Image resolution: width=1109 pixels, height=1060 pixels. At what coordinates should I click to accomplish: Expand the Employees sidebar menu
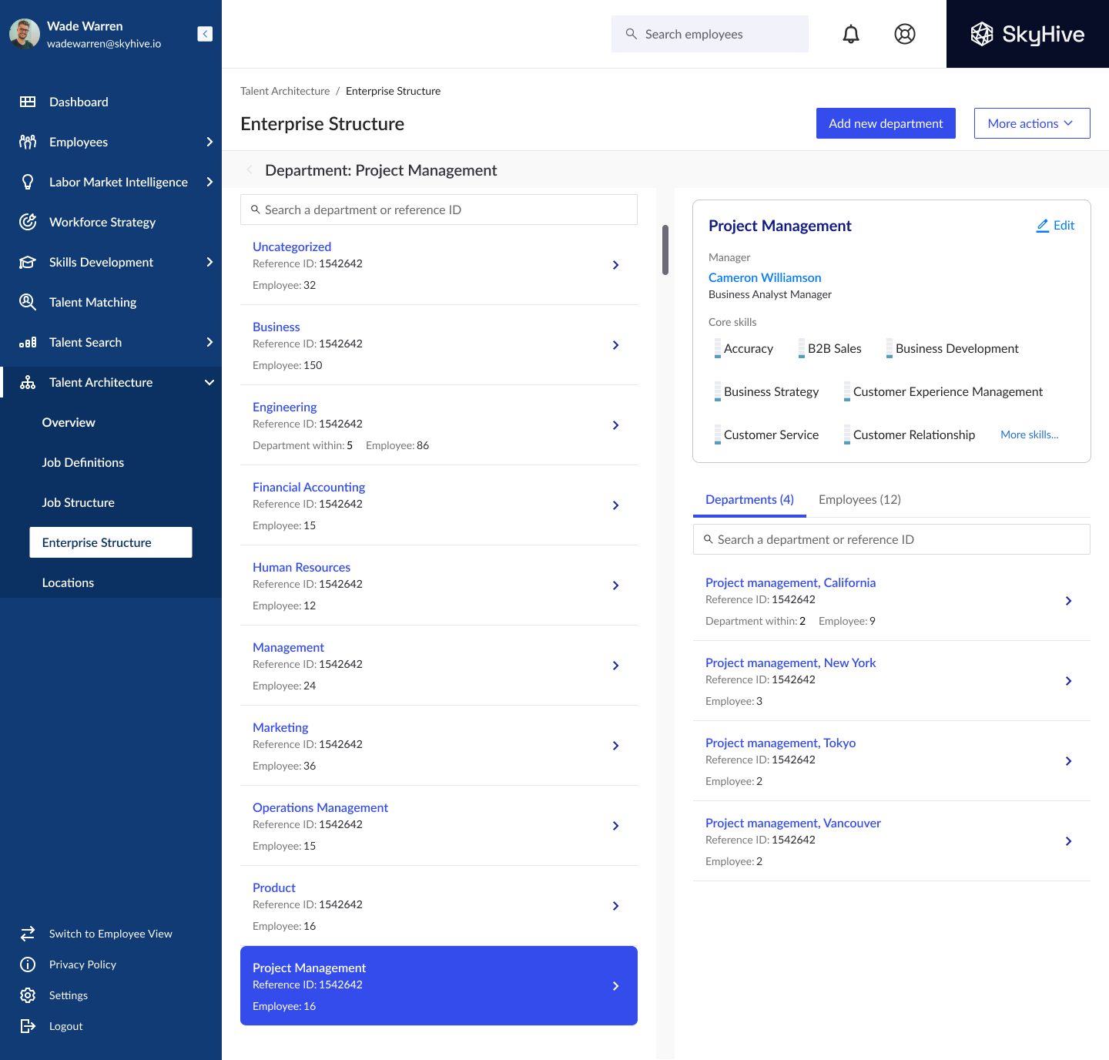pyautogui.click(x=209, y=142)
